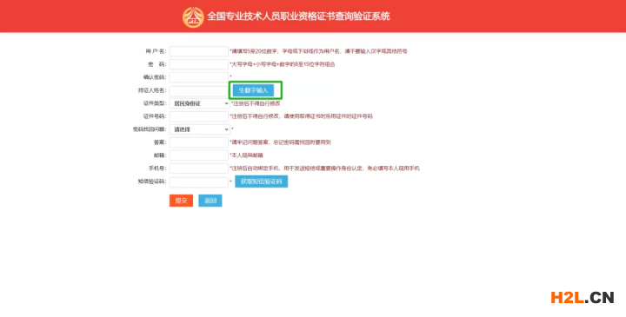The width and height of the screenshot is (626, 317).
Task: Click the 证件号码 input field
Action: point(199,116)
